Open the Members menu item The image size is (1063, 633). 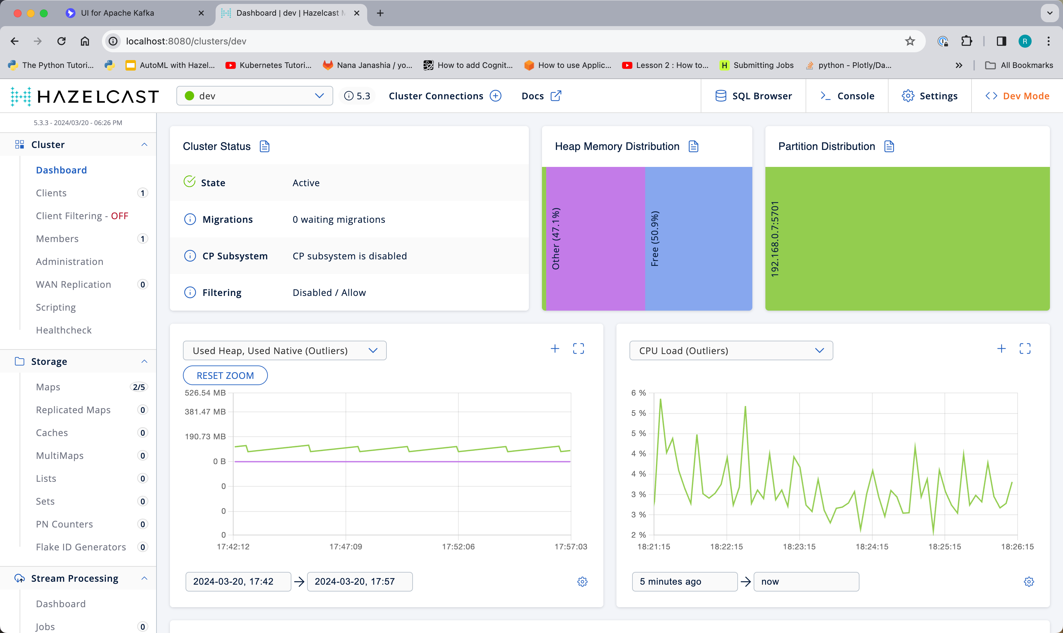coord(57,239)
